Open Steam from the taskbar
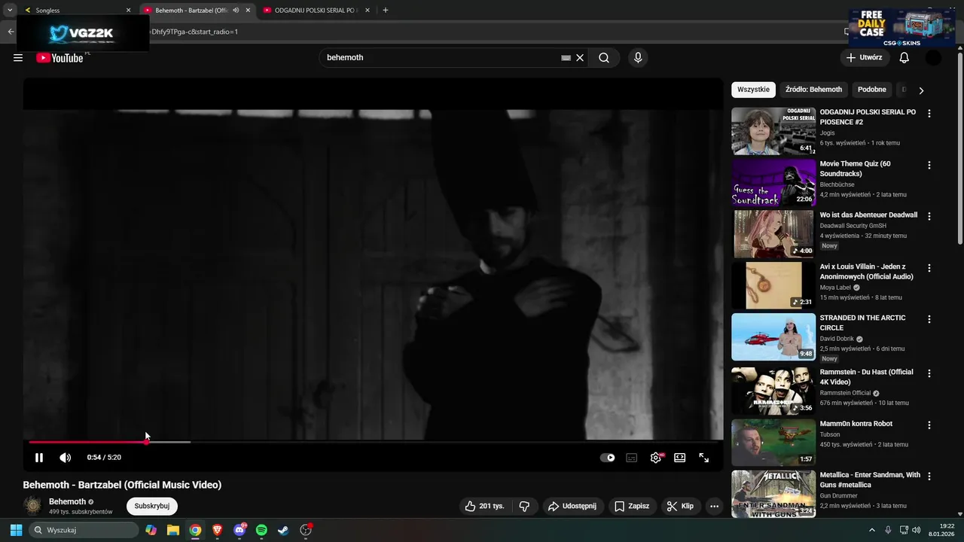The width and height of the screenshot is (964, 542). point(283,530)
